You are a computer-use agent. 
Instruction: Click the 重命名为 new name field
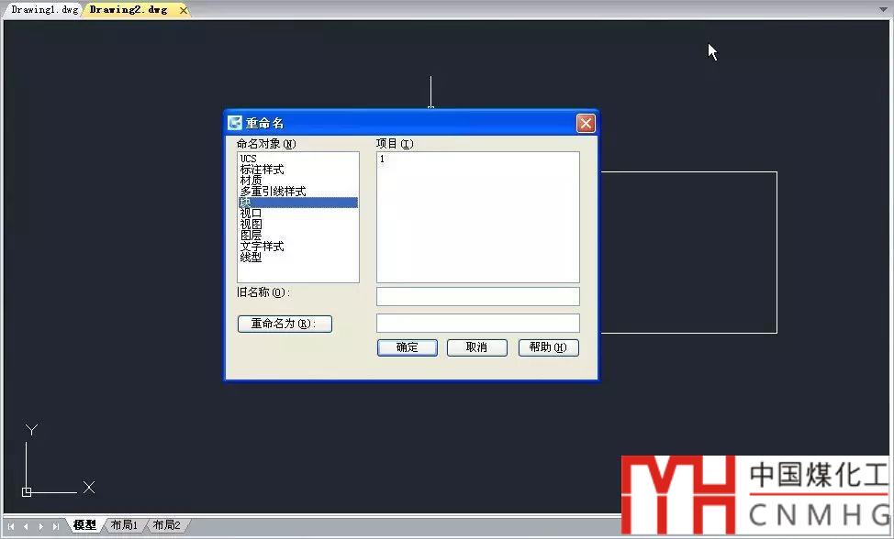pos(478,324)
